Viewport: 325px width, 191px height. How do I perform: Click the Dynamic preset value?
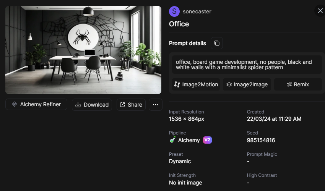tap(180, 161)
